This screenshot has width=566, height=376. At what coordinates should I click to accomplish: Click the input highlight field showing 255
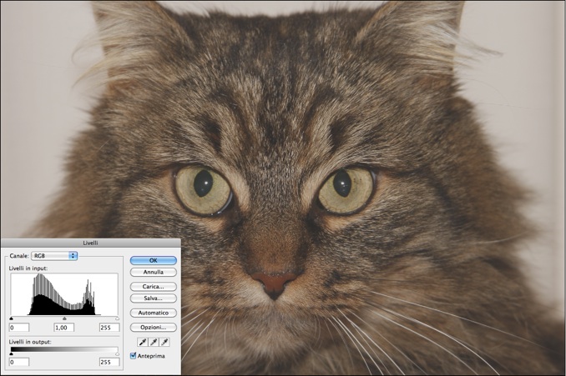click(x=109, y=328)
